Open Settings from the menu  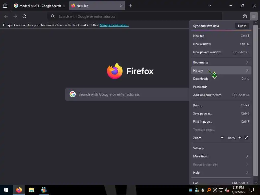221,148
